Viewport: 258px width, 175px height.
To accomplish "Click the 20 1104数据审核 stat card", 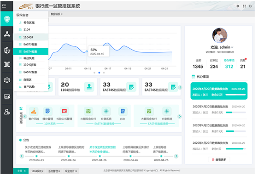I will [77, 87].
